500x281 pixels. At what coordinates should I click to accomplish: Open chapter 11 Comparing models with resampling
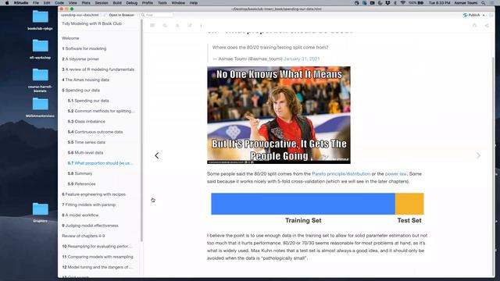point(98,257)
